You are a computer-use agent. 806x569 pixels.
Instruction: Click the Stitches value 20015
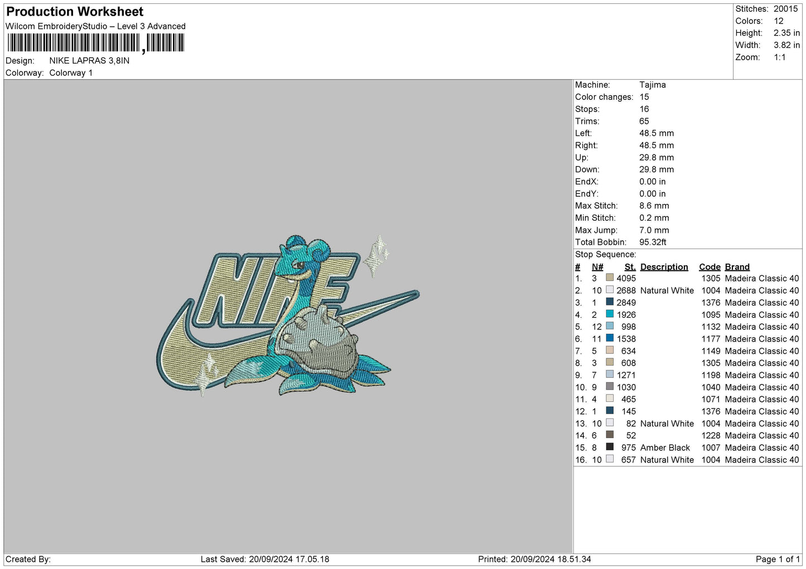coord(785,9)
